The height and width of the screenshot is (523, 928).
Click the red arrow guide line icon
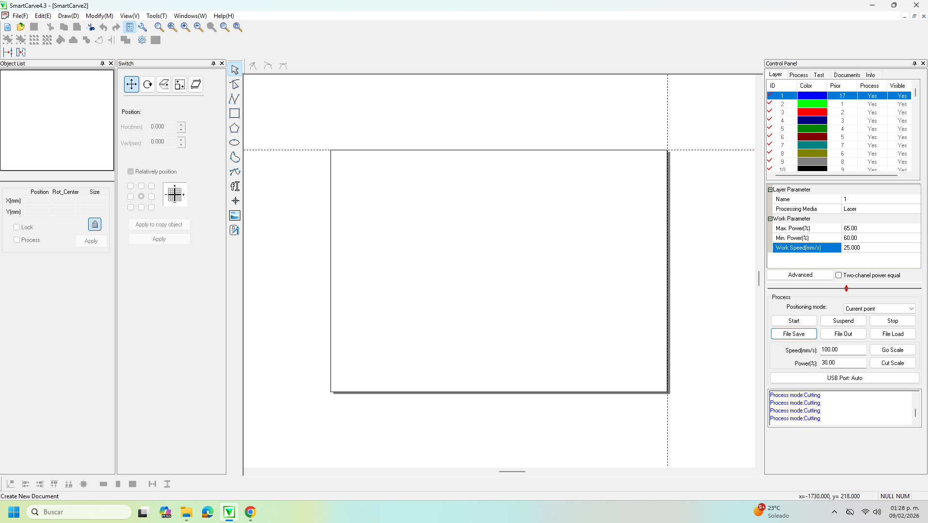8,52
